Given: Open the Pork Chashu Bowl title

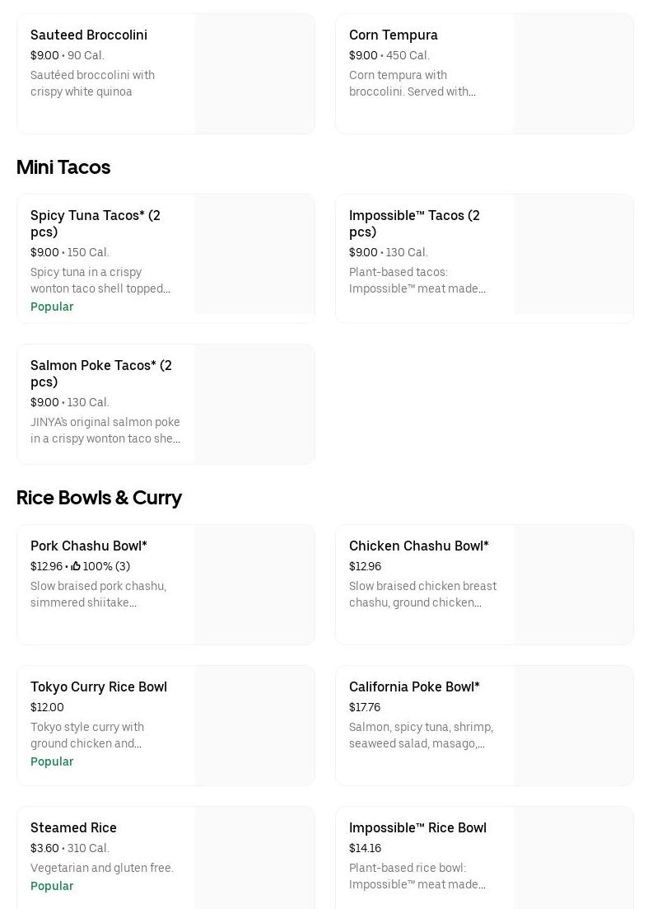Looking at the screenshot, I should coord(89,546).
